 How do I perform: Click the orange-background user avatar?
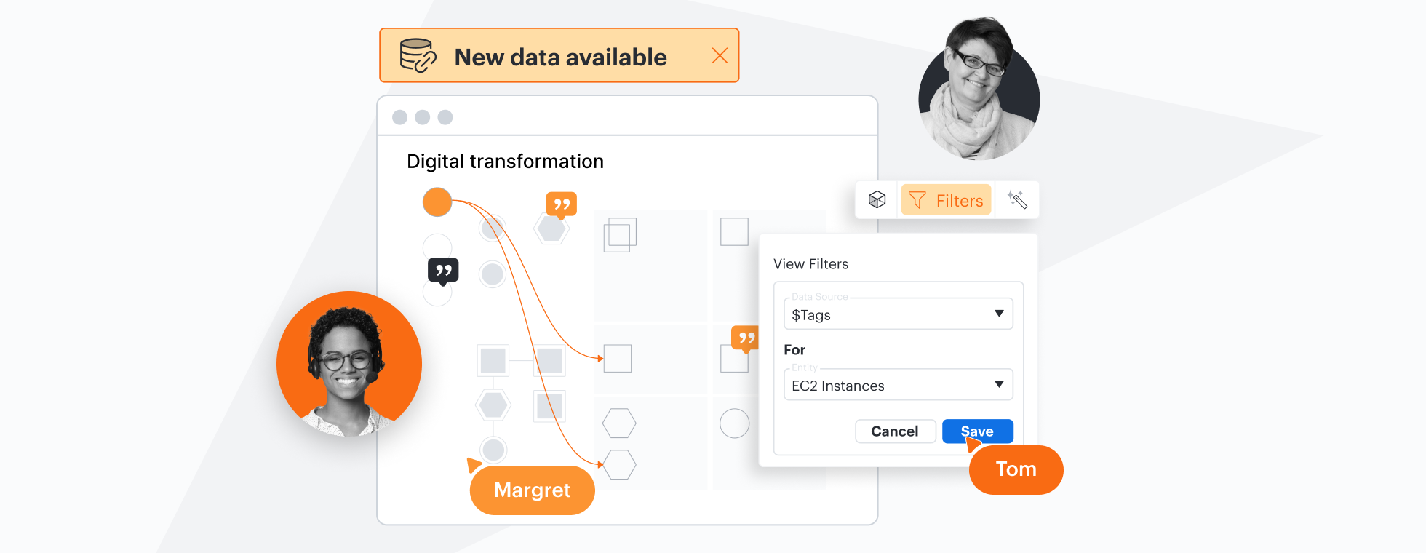click(x=349, y=364)
